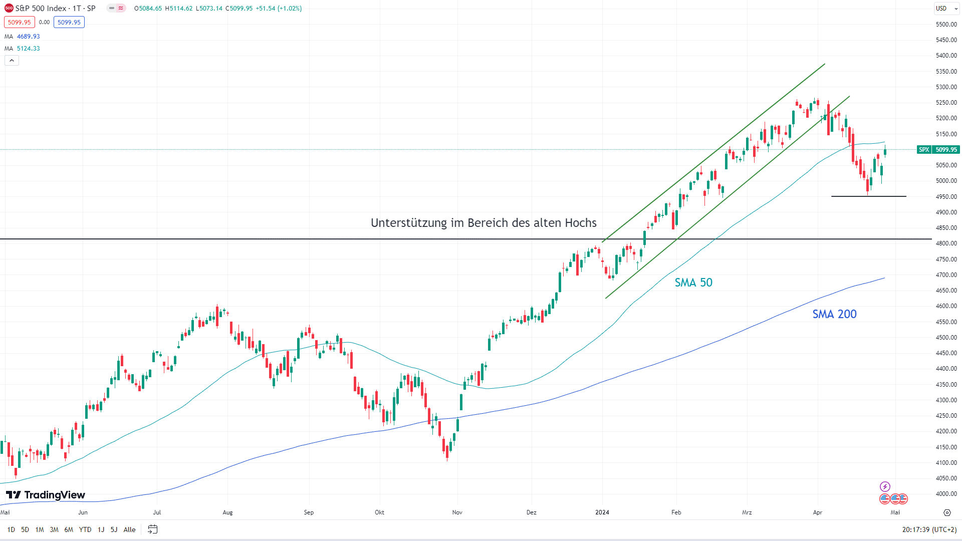962x541 pixels.
Task: Click the L5073.14 low value
Action: [x=209, y=9]
